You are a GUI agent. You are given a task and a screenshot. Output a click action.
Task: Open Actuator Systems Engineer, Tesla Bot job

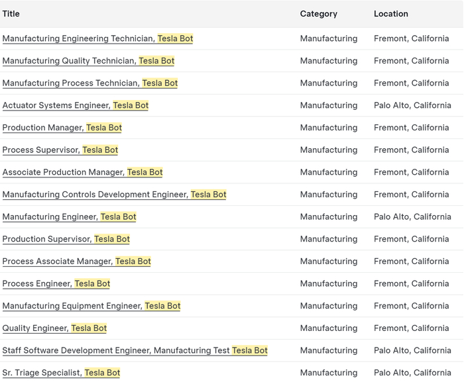[x=76, y=105]
